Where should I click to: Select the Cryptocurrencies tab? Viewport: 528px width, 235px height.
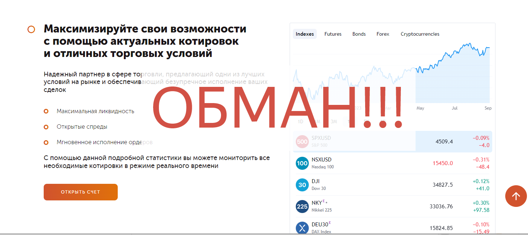tap(420, 34)
